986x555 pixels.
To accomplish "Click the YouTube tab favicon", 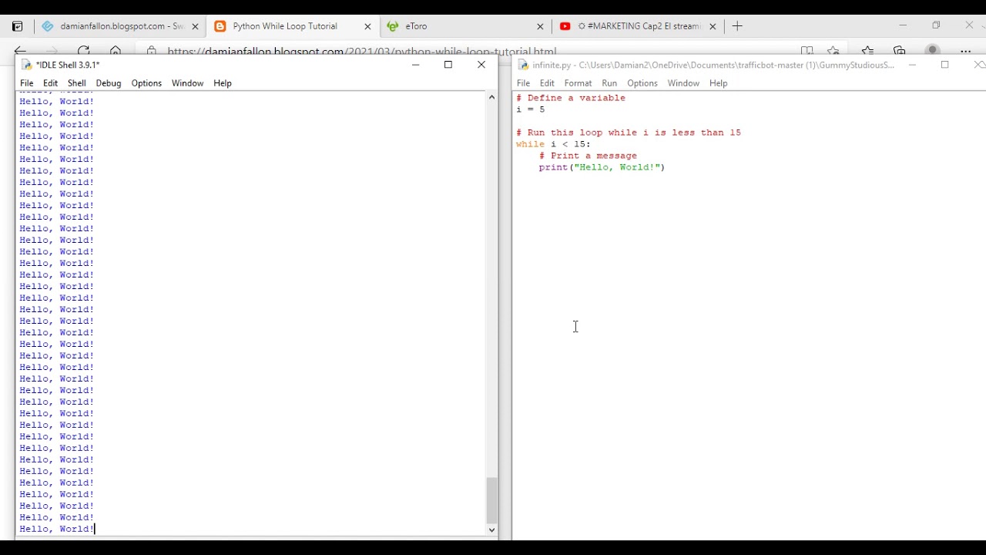I will [565, 26].
